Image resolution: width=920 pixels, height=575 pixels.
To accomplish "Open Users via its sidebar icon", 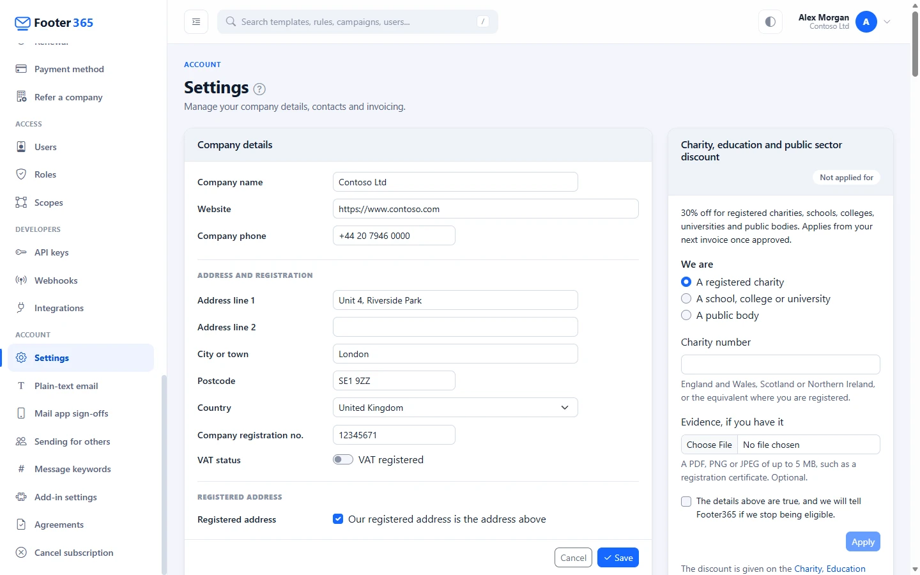I will tap(21, 147).
